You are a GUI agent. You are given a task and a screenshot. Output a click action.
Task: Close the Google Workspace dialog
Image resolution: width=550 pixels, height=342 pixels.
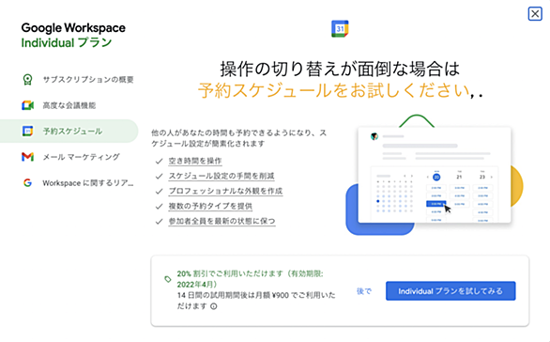(x=535, y=14)
